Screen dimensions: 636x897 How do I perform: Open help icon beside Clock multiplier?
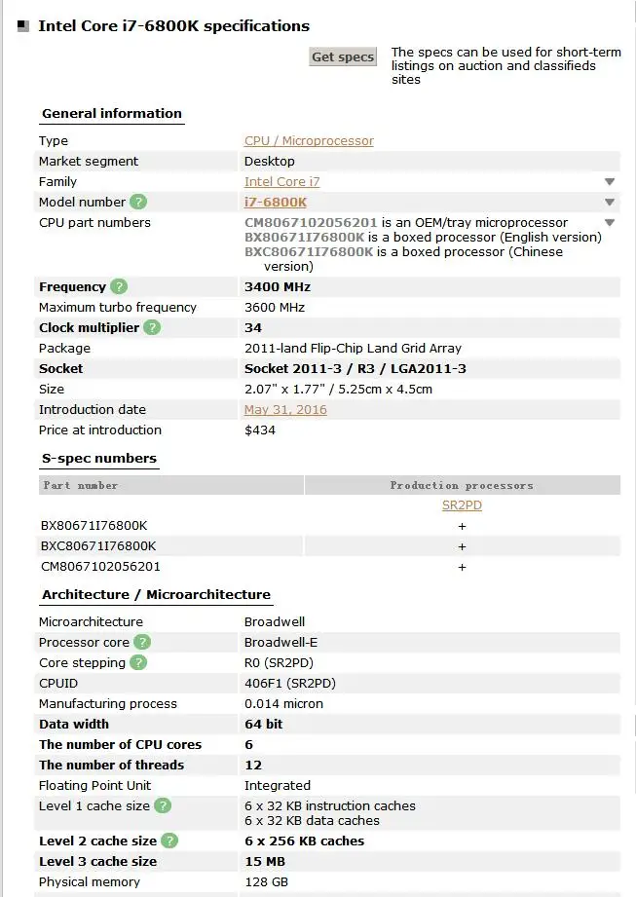click(152, 328)
